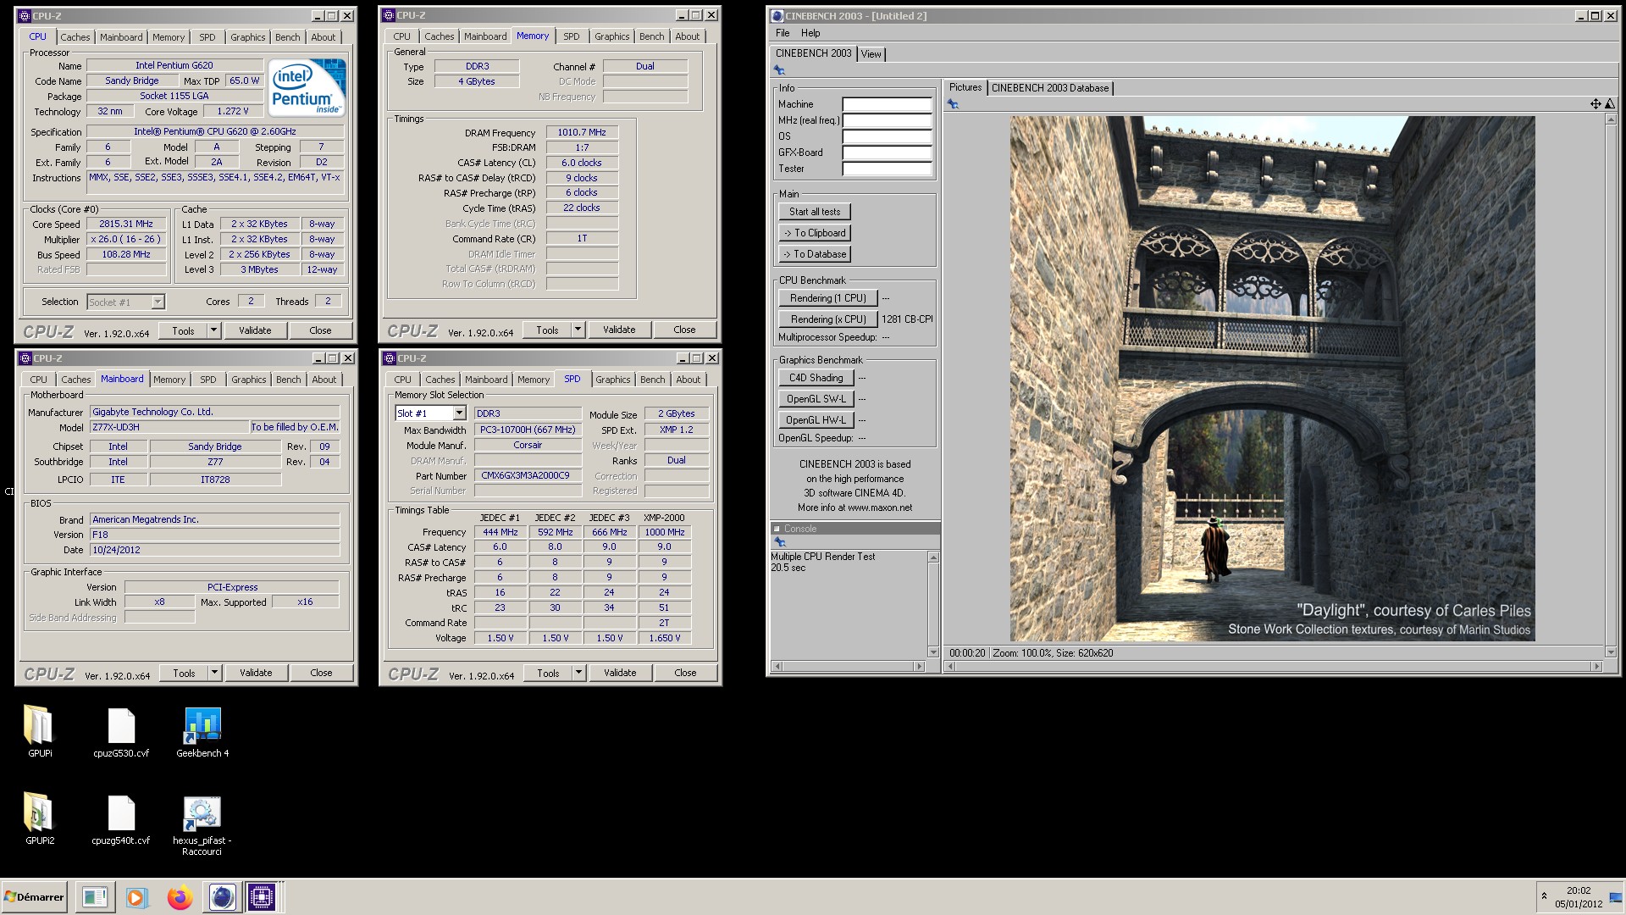The height and width of the screenshot is (915, 1626).
Task: Open the cpuzg540t.cvf file icon
Action: click(121, 812)
